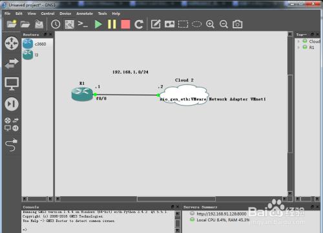Click the Zoom in magnifier icon
The width and height of the screenshot is (323, 233).
point(210,24)
